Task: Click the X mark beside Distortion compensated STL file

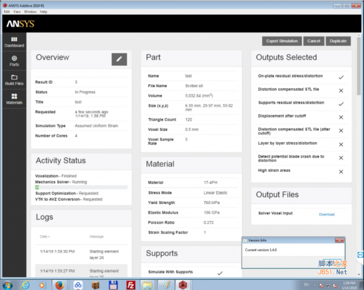Action: pos(341,91)
